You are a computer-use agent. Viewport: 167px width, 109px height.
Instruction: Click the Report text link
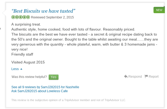click(154, 77)
